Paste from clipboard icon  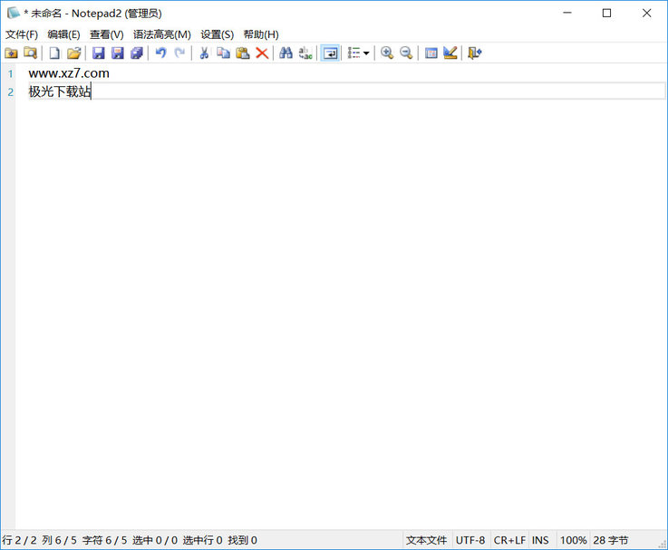(x=242, y=53)
